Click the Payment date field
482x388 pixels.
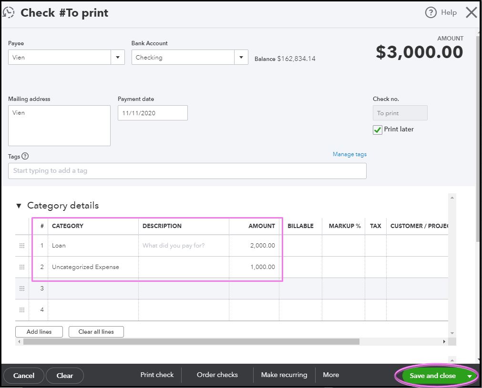[153, 113]
